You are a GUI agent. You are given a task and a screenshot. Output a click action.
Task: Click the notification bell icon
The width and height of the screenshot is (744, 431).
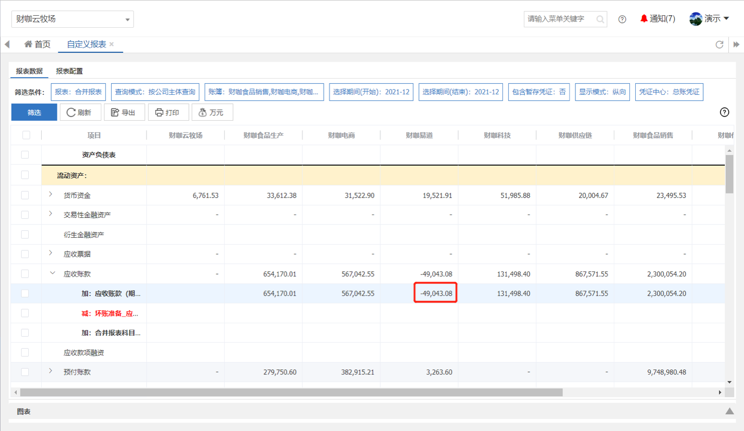[644, 19]
